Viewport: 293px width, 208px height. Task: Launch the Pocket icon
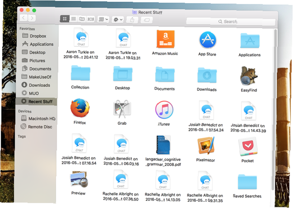[x=248, y=147]
